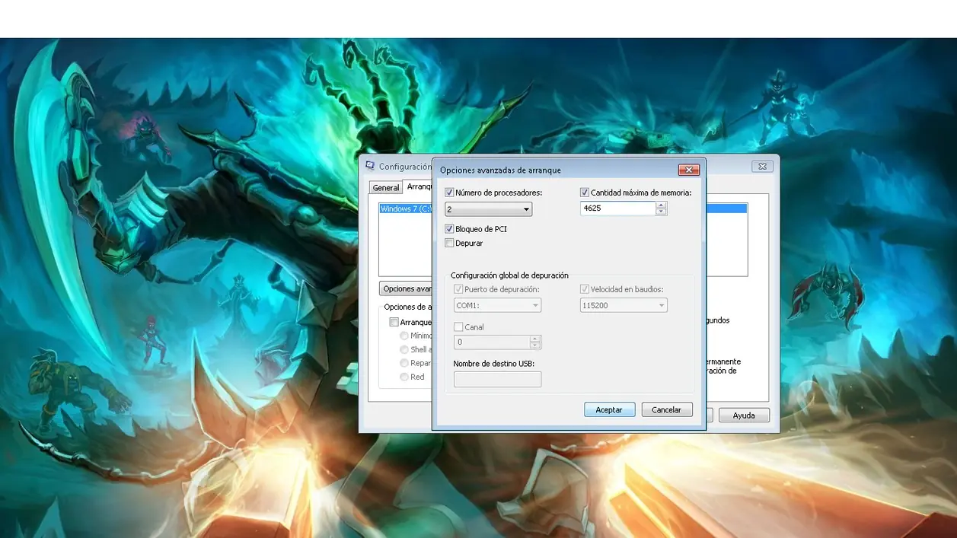
Task: Toggle the Puerto de depuración checkbox
Action: pyautogui.click(x=458, y=289)
